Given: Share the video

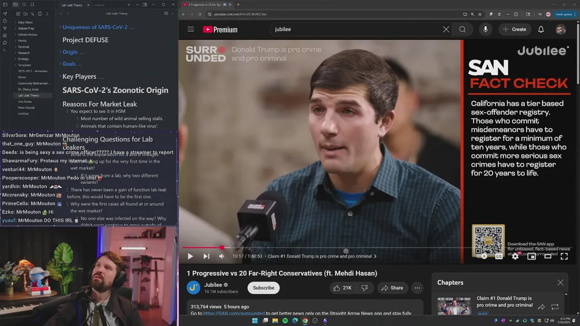Looking at the screenshot, I should point(392,288).
